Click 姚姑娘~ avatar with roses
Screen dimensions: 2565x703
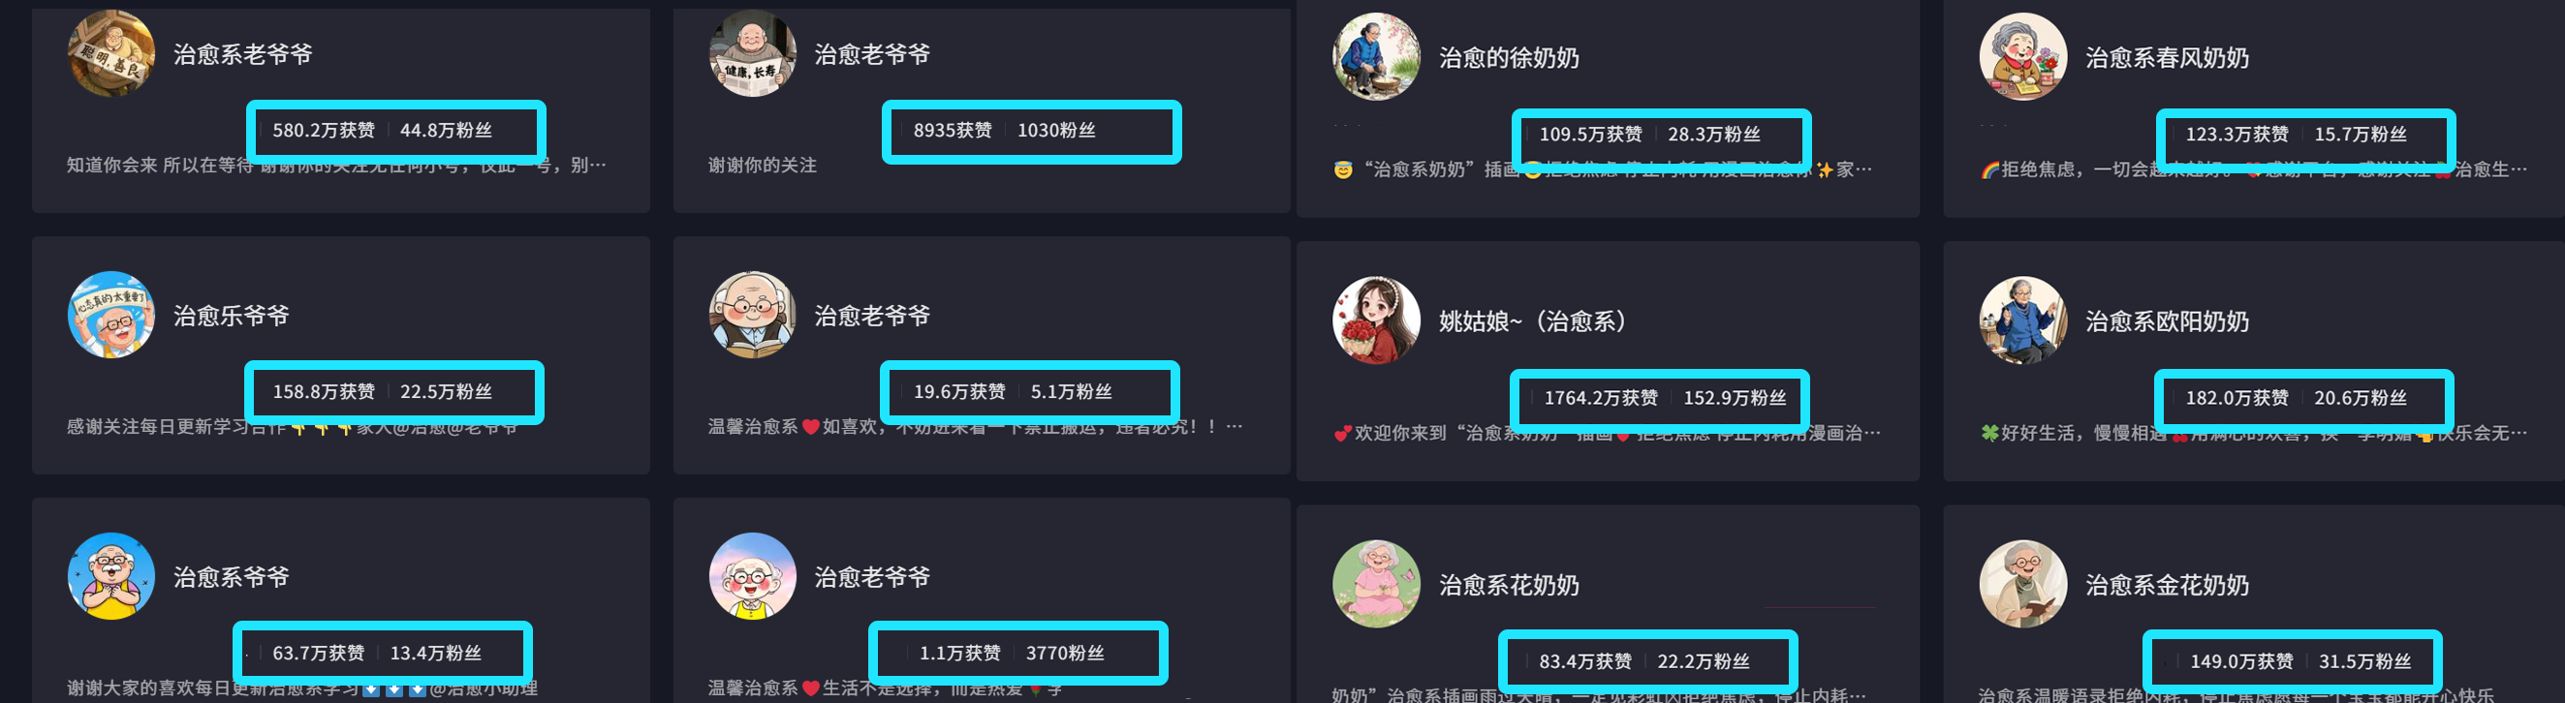1376,321
